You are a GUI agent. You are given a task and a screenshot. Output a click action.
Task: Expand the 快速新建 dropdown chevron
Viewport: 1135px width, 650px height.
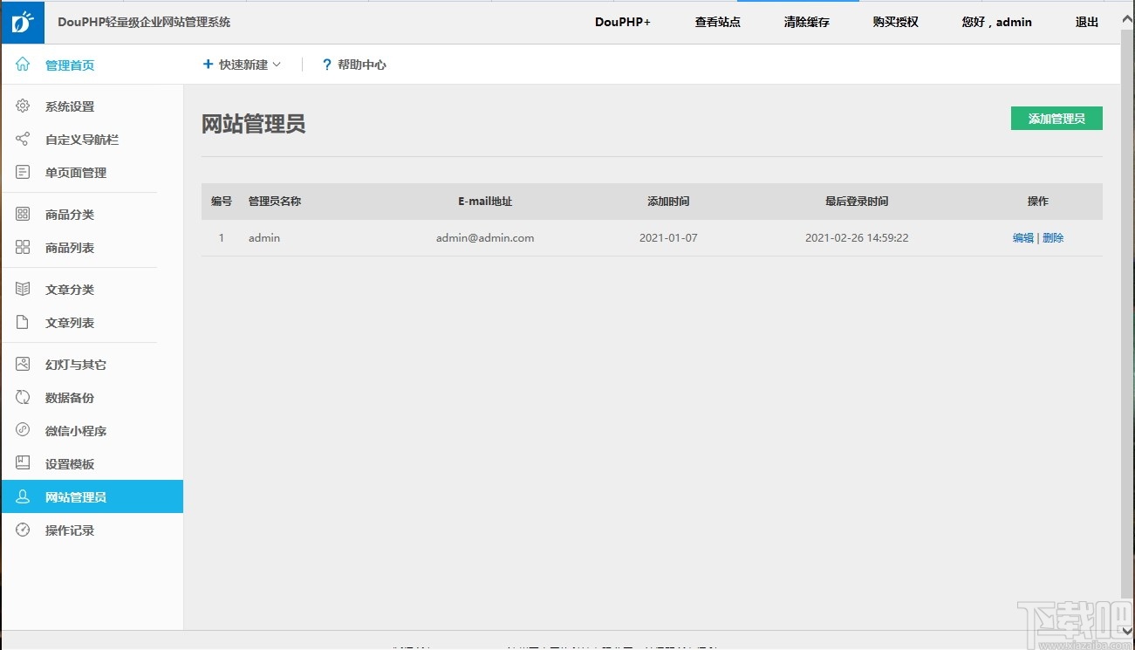coord(277,65)
